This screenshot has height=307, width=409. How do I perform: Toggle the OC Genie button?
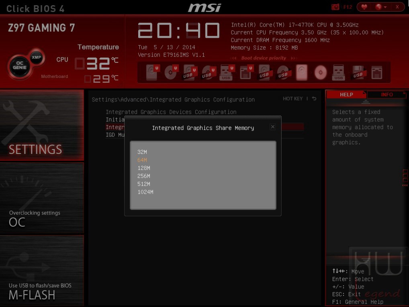(x=20, y=65)
